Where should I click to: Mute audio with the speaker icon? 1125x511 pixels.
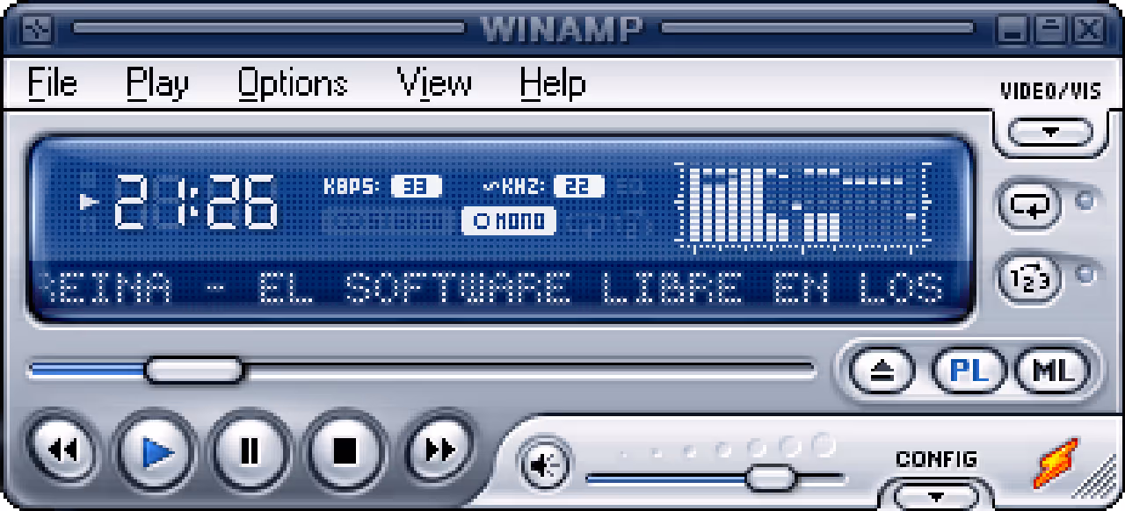545,465
